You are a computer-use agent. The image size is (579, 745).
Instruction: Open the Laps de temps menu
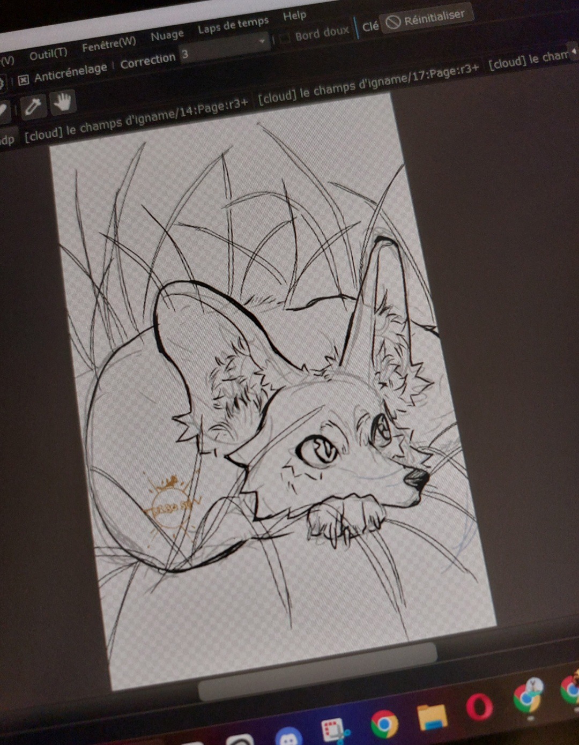coord(233,25)
